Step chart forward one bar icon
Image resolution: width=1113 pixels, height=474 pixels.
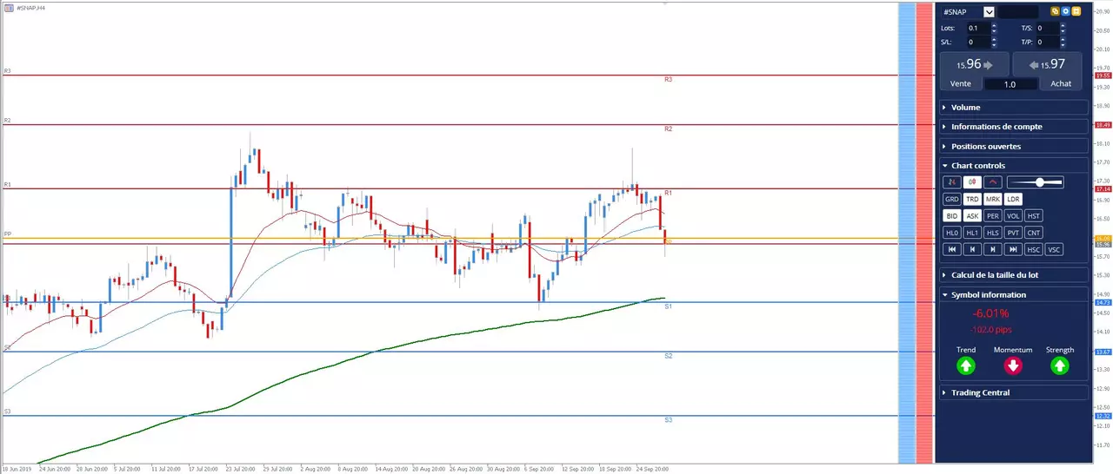coord(993,249)
